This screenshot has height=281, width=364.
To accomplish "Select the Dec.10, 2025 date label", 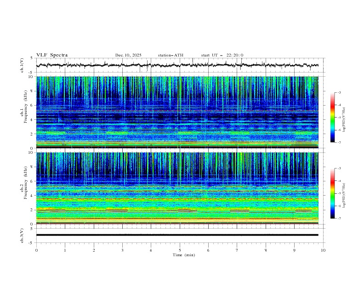I will pos(128,55).
